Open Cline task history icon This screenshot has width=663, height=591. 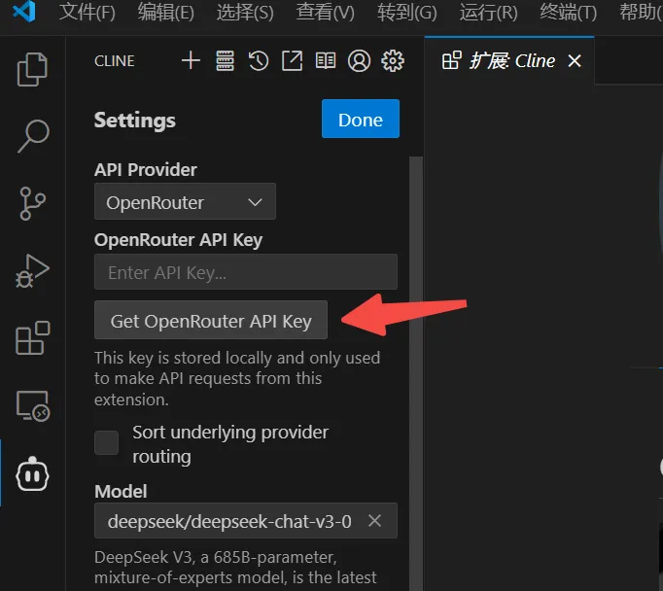pyautogui.click(x=259, y=61)
